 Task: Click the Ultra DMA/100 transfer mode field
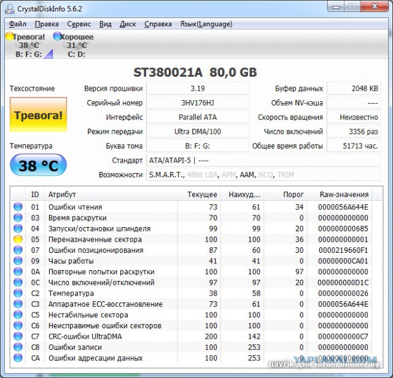click(198, 131)
